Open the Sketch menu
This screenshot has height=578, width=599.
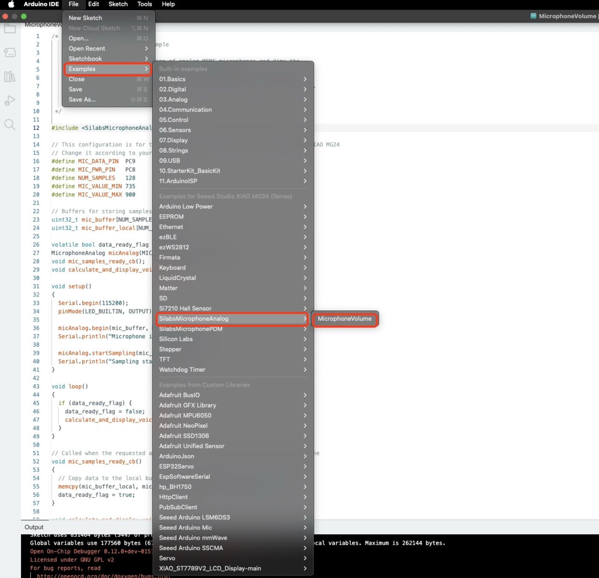point(118,4)
